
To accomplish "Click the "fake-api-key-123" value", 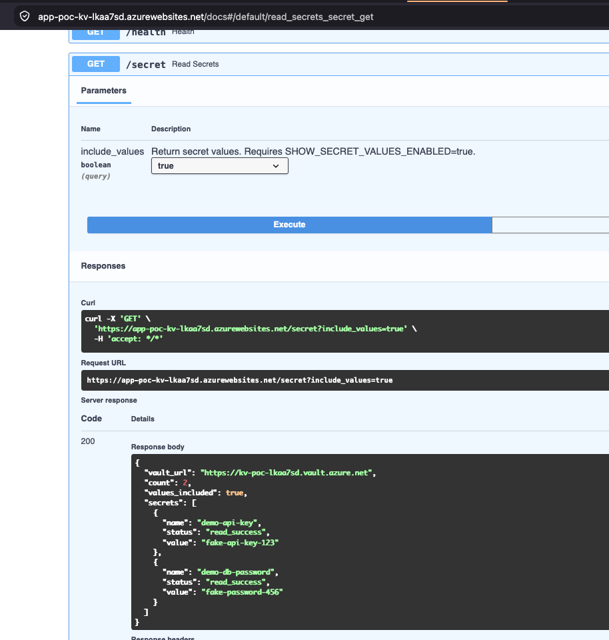I will point(240,543).
